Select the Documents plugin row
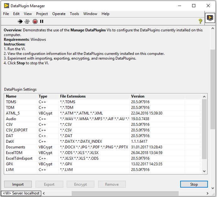This screenshot has height=197, width=217. [x=103, y=147]
